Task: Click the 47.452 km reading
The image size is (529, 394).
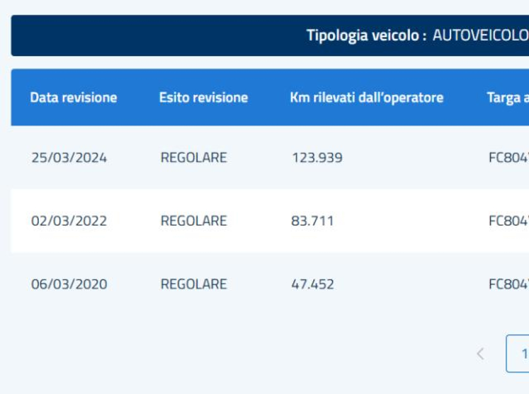Action: [312, 284]
